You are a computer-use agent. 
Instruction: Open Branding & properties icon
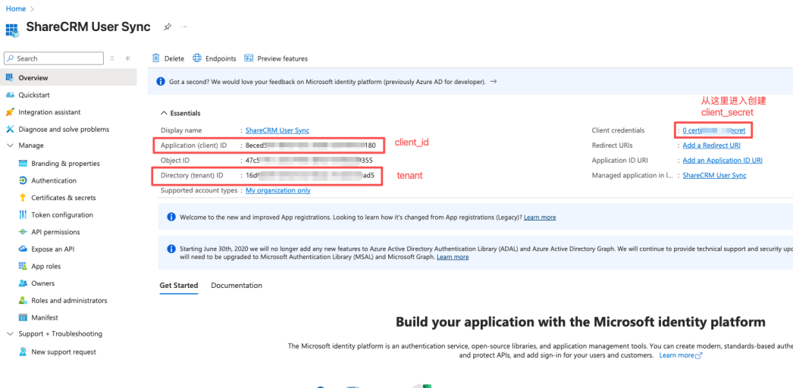pos(23,164)
